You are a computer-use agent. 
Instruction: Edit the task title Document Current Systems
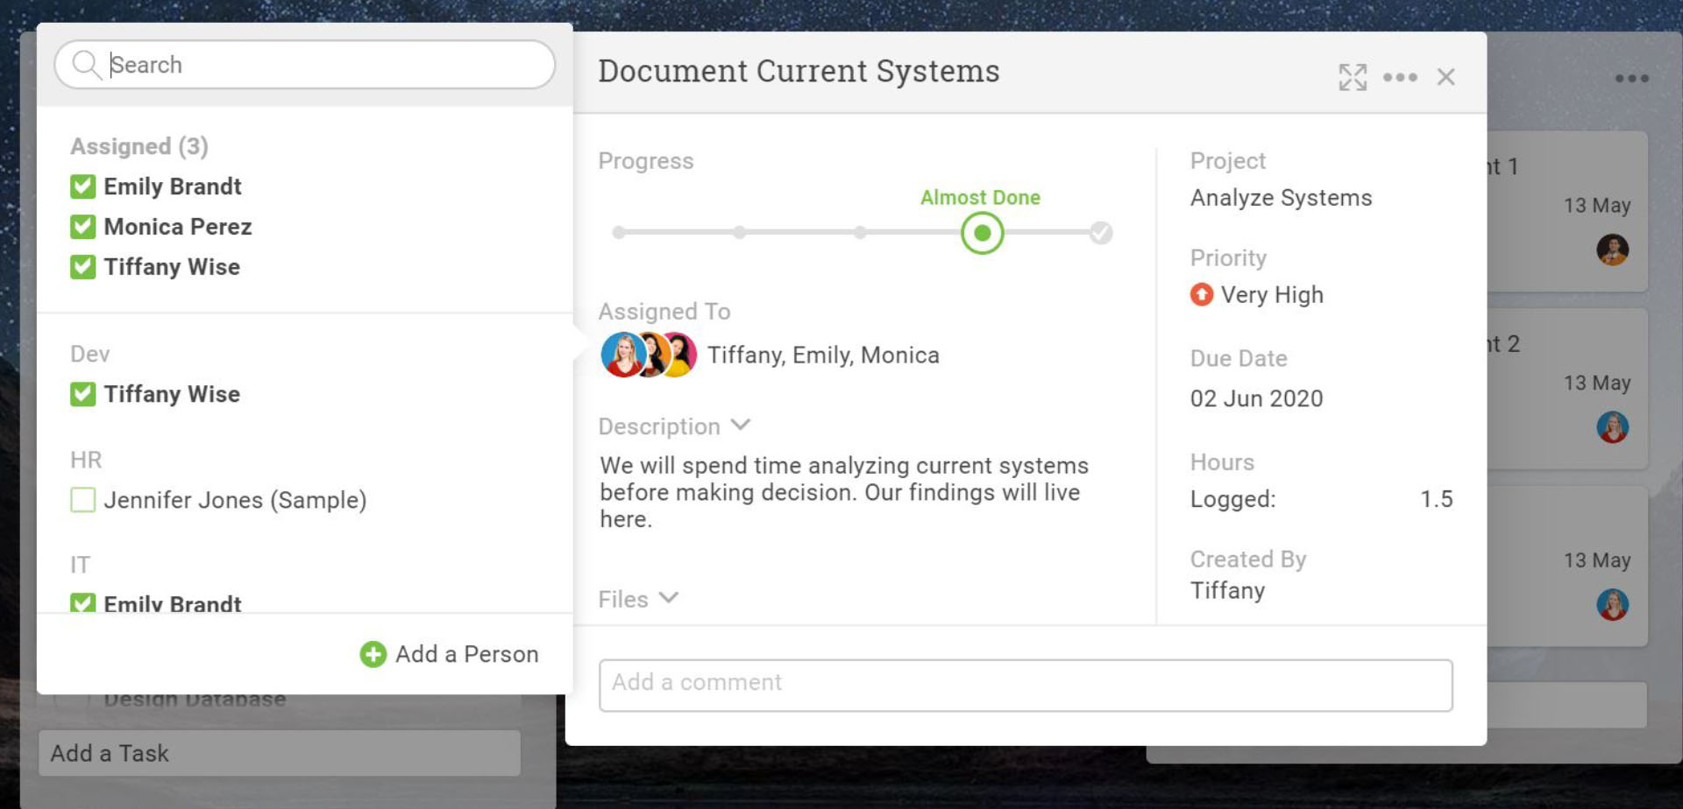[x=799, y=71]
